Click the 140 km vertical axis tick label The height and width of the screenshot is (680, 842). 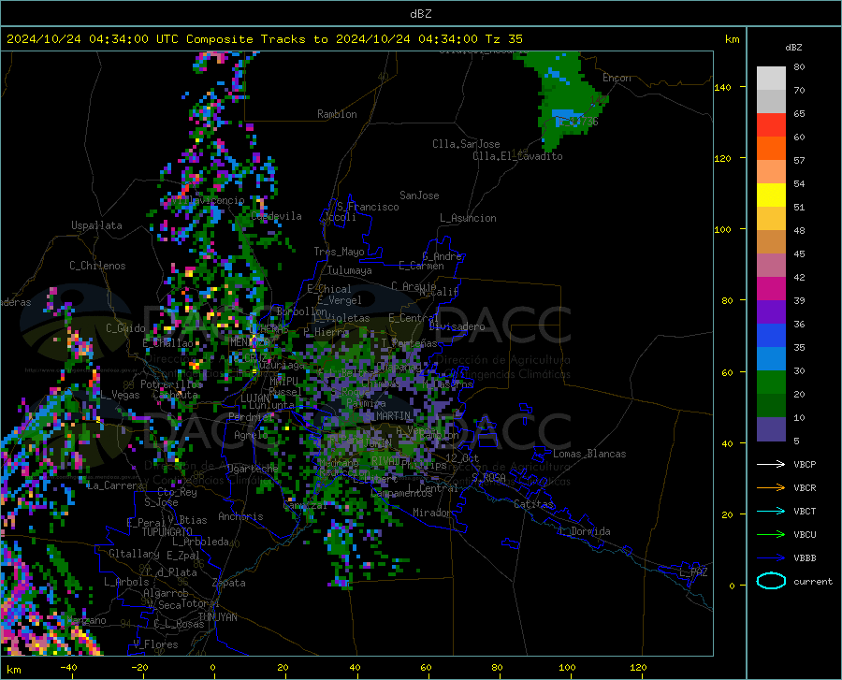(722, 87)
